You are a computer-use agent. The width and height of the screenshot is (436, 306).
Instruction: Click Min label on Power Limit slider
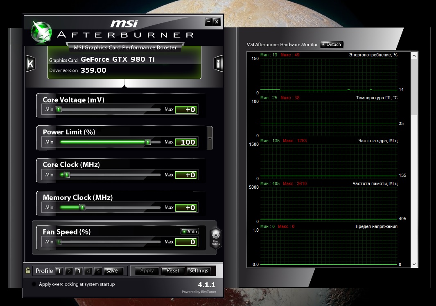point(49,142)
